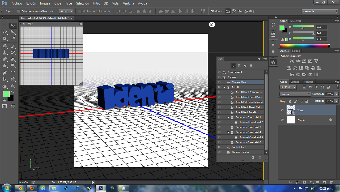This screenshot has height=192, width=340.
Task: Select the Path Selection arrow tool
Action: 5,79
